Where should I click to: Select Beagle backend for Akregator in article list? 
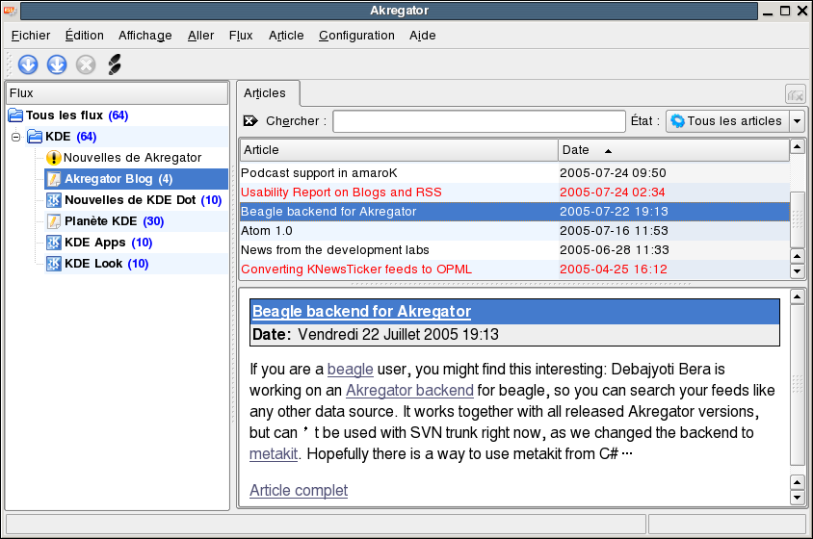point(514,212)
